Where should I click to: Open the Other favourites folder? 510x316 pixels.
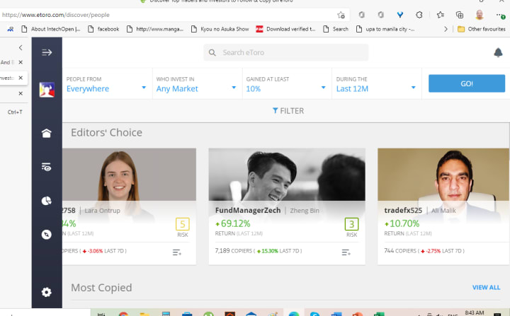click(482, 29)
